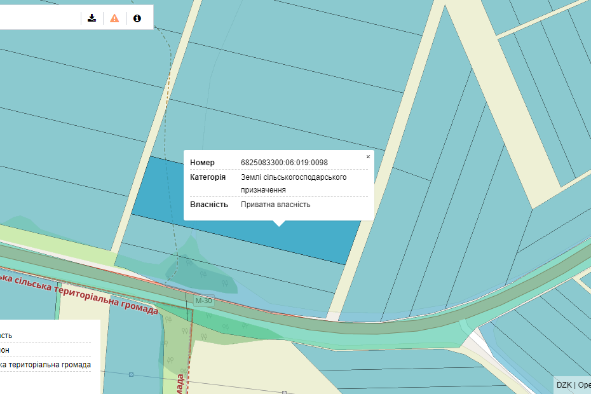Screen dimensions: 591x394
Task: Click the Приватна власність ownership value
Action: [275, 205]
